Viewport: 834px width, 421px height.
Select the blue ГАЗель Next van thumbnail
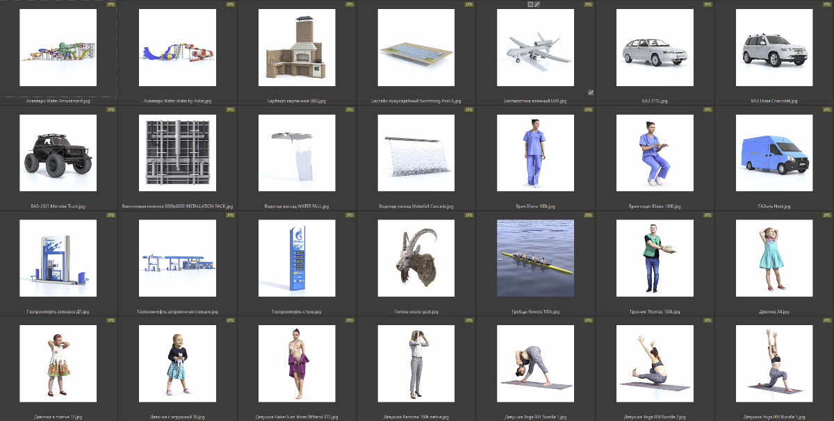pyautogui.click(x=774, y=153)
